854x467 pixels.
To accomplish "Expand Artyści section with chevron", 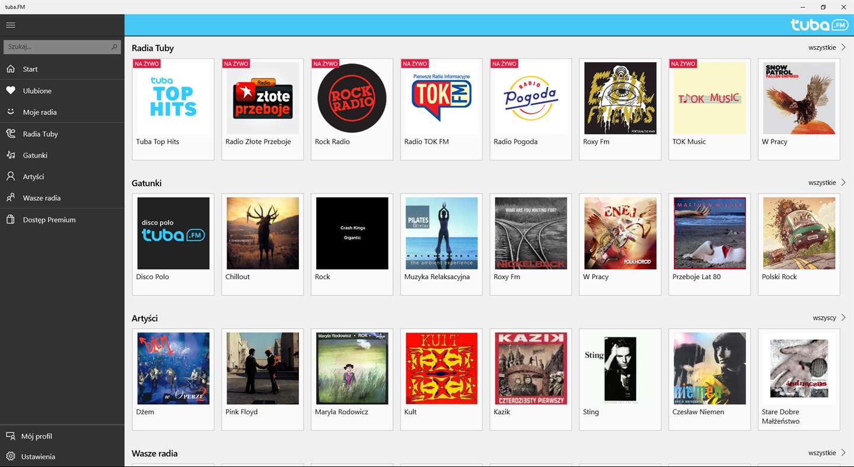I will point(843,318).
